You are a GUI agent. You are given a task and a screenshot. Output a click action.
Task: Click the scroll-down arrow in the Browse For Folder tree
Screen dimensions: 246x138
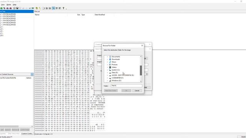(141, 81)
